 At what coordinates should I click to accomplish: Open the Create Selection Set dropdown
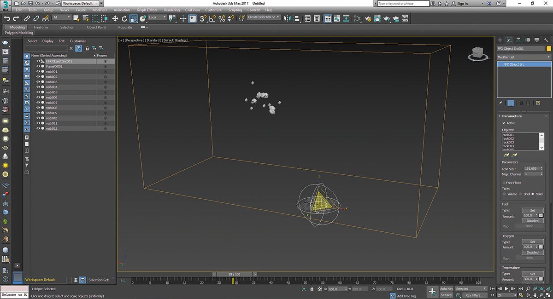(x=264, y=17)
